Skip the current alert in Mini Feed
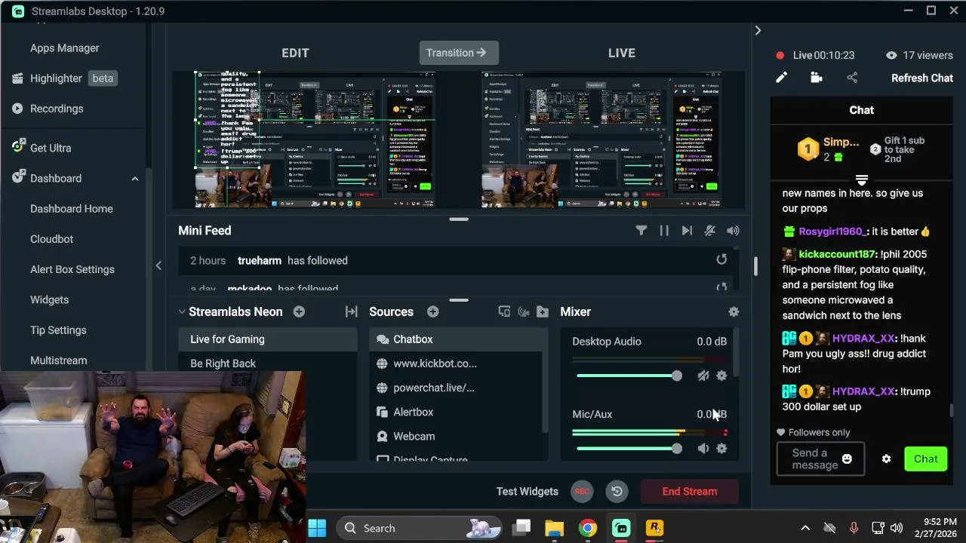The image size is (966, 543). (687, 231)
